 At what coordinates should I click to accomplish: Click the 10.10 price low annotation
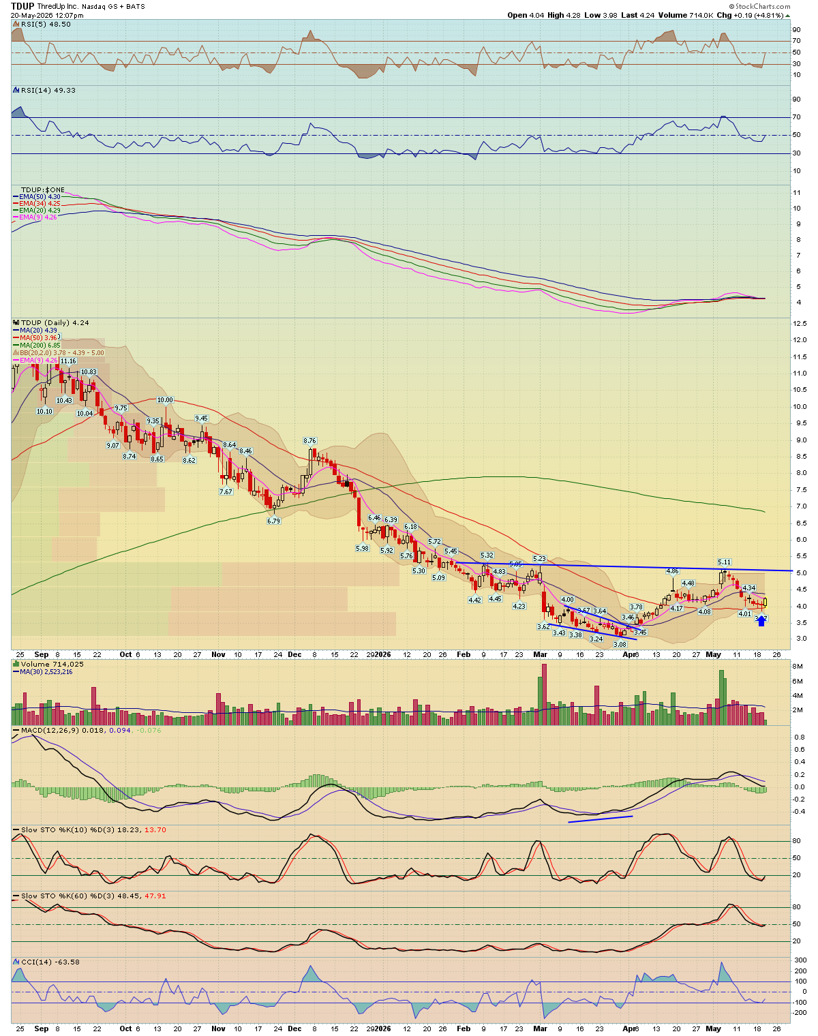tap(44, 411)
